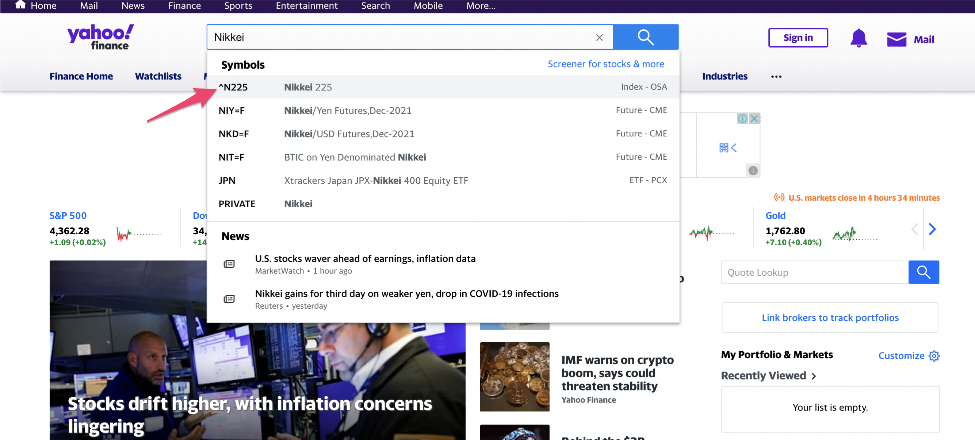
Task: Click the live markets broadcast icon
Action: tap(779, 197)
